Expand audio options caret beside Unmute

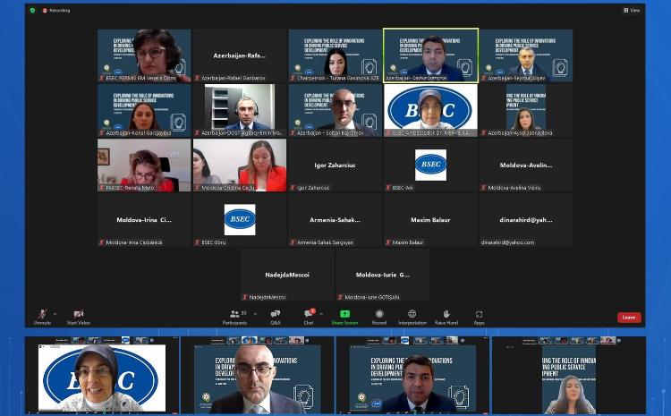point(55,314)
